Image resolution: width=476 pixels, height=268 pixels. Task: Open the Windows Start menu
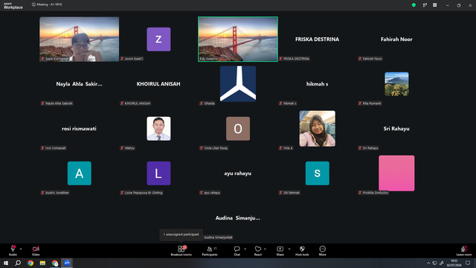click(x=6, y=263)
